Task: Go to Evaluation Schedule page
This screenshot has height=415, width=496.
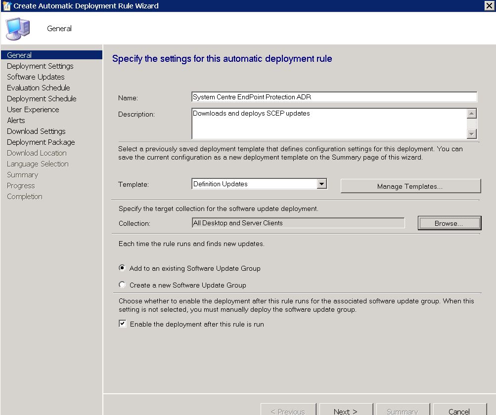Action: (39, 87)
